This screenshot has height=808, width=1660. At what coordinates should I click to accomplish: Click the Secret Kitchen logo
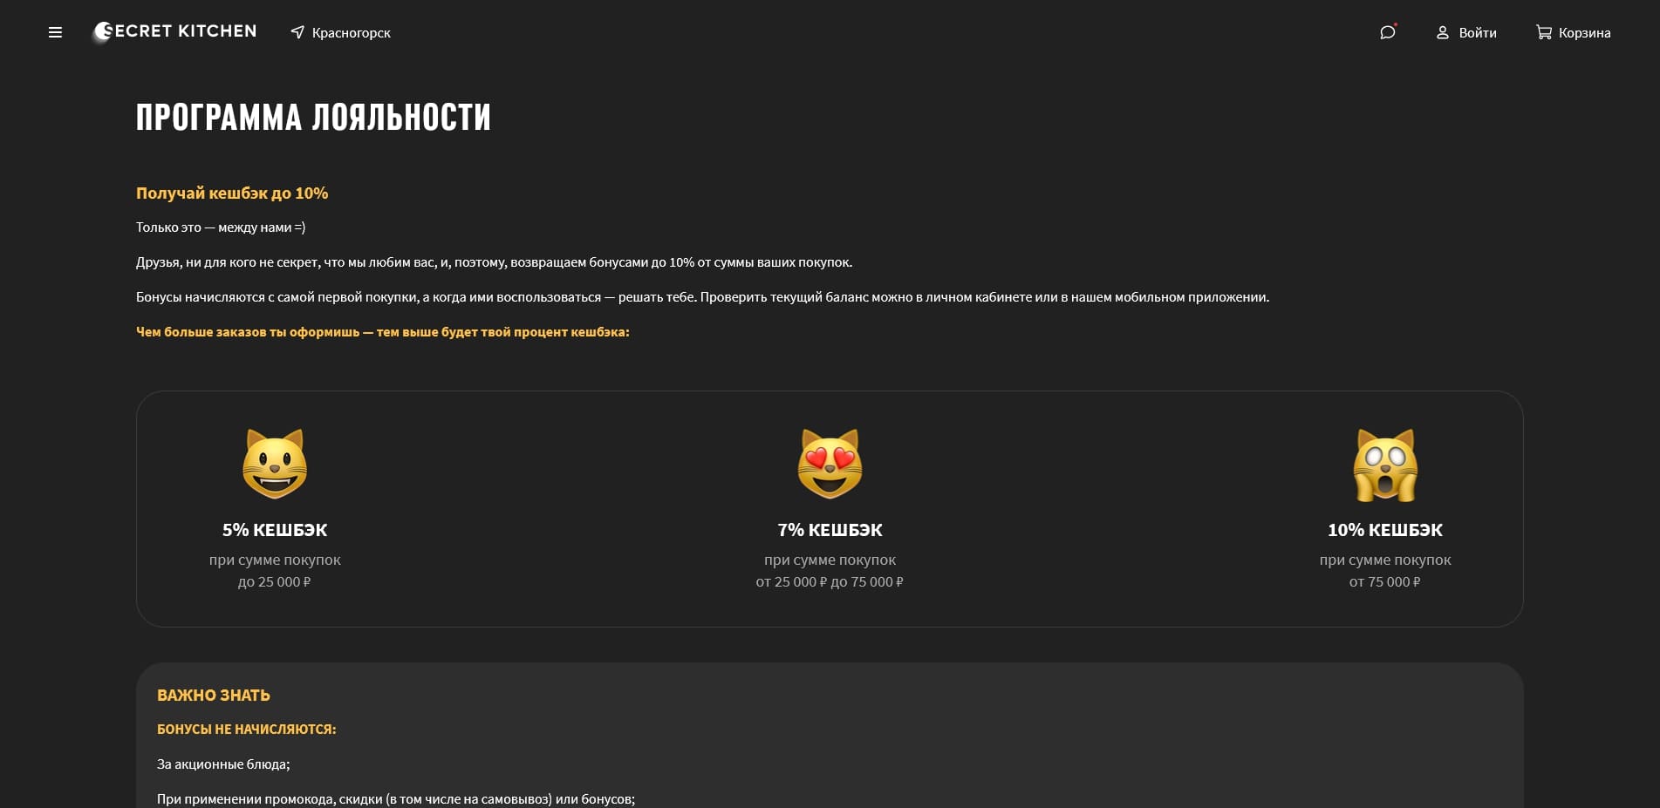174,31
